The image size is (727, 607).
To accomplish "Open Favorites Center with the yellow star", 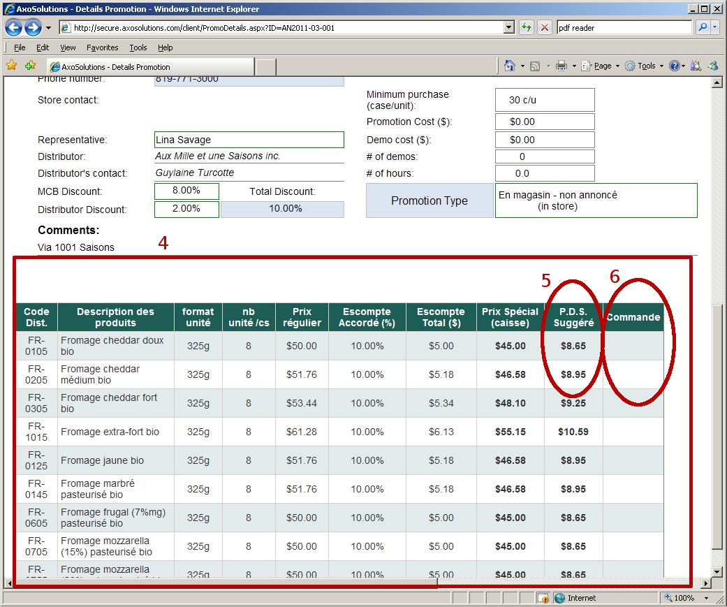I will click(12, 66).
